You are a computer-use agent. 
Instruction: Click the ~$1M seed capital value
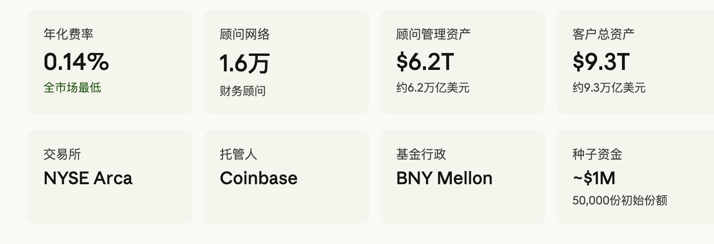point(594,178)
